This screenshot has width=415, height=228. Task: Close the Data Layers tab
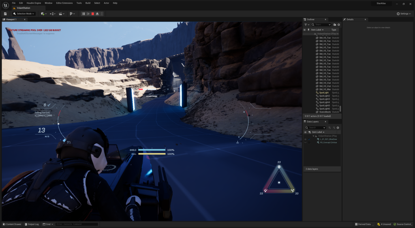325,121
